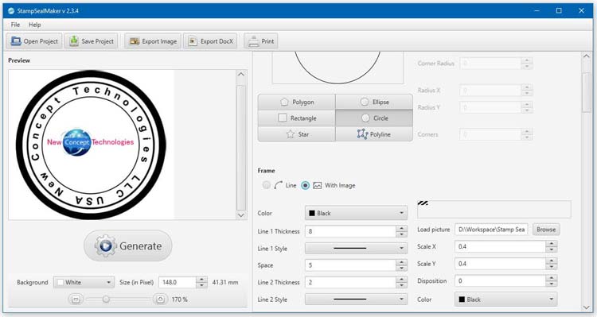The image size is (597, 317).
Task: Click the stamp preview image
Action: [92, 145]
